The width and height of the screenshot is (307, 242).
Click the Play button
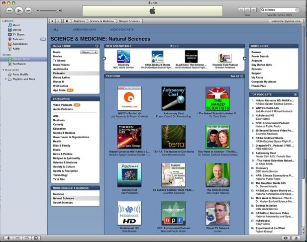(19, 10)
